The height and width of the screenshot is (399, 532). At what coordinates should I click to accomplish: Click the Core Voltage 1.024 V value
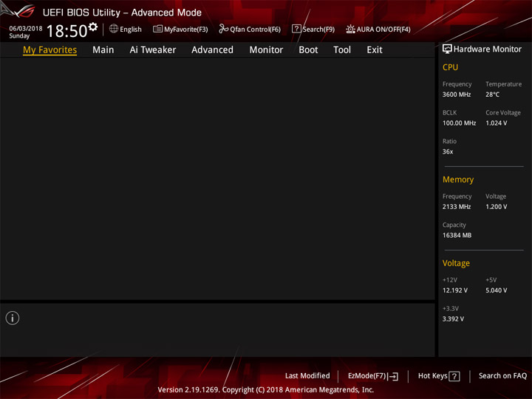(497, 123)
